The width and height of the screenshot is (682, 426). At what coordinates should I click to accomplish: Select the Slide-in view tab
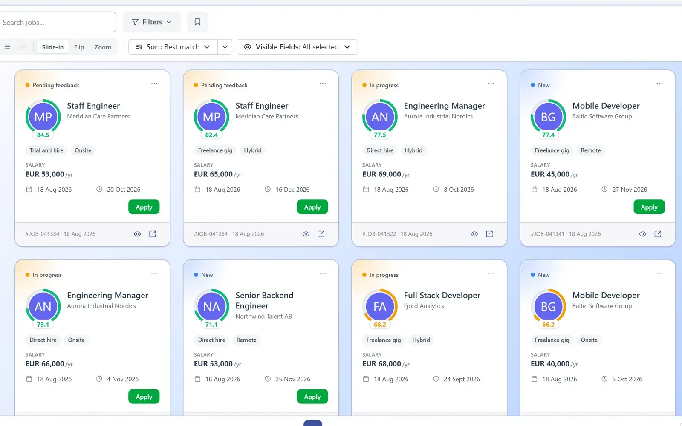[53, 47]
